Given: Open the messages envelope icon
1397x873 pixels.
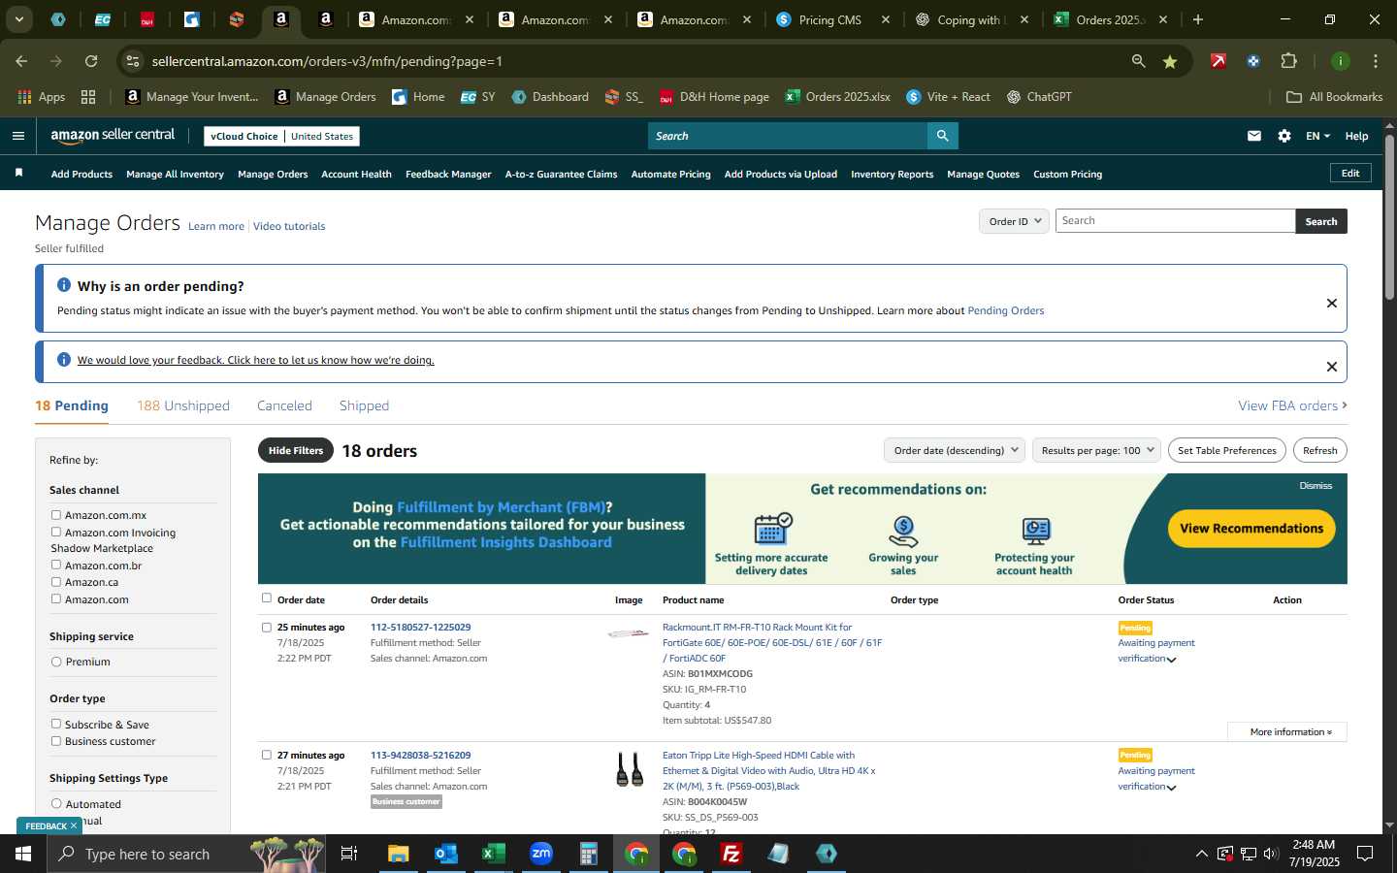Looking at the screenshot, I should tap(1254, 136).
